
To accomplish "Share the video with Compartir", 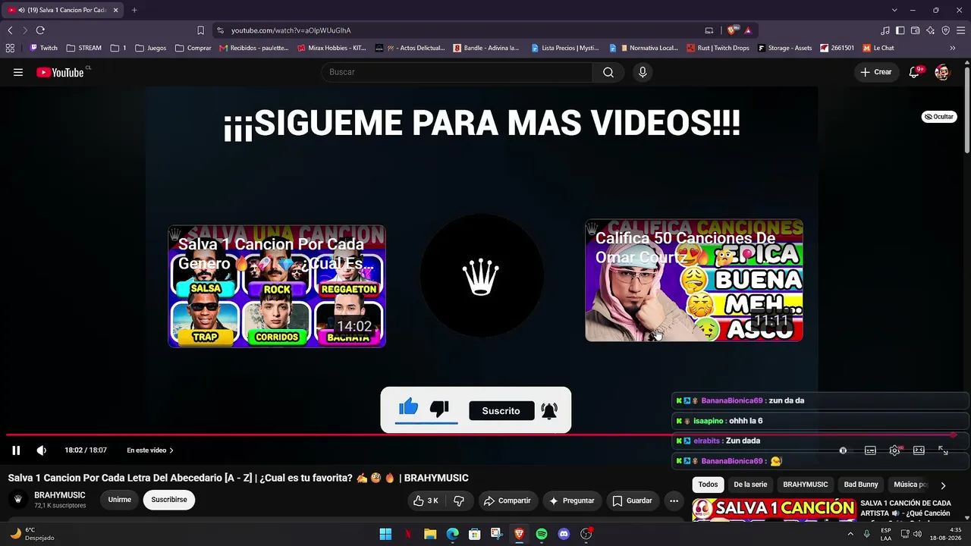I will [507, 500].
